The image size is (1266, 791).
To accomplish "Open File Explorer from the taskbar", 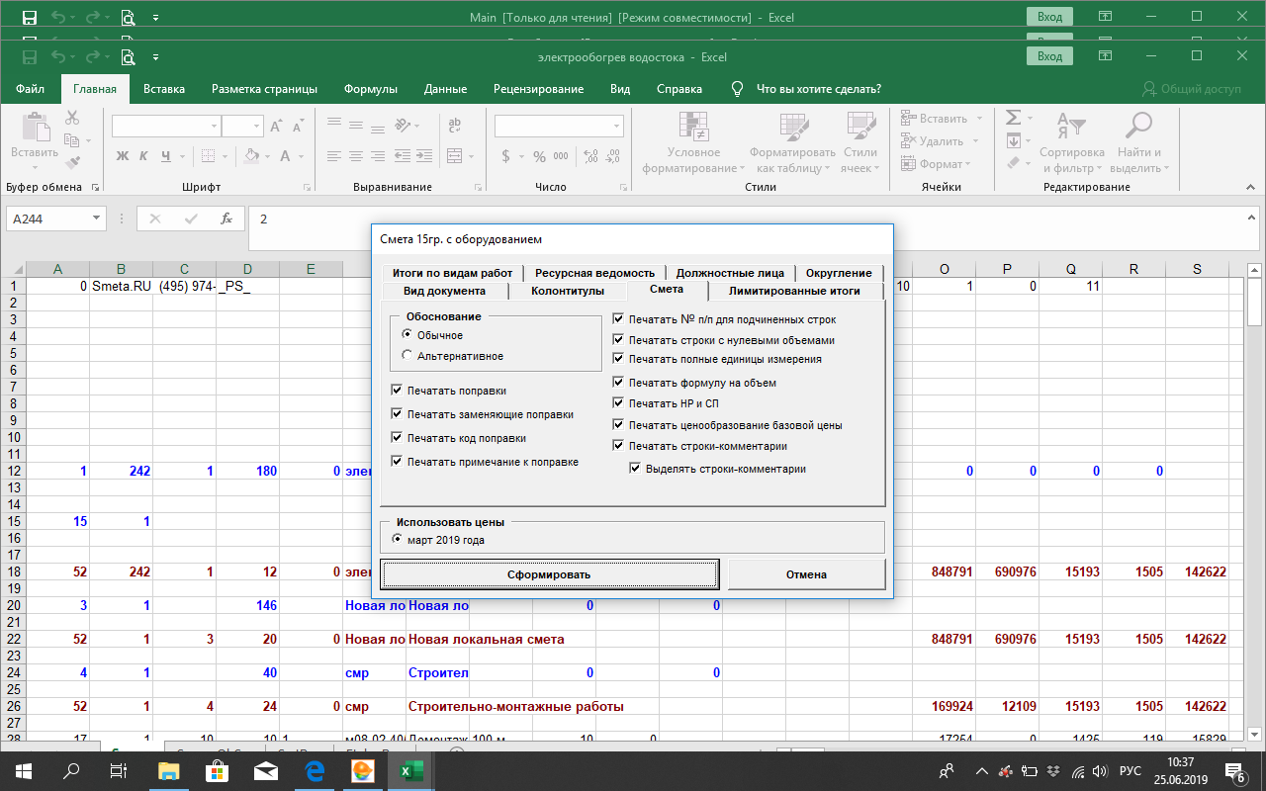I will tap(170, 771).
